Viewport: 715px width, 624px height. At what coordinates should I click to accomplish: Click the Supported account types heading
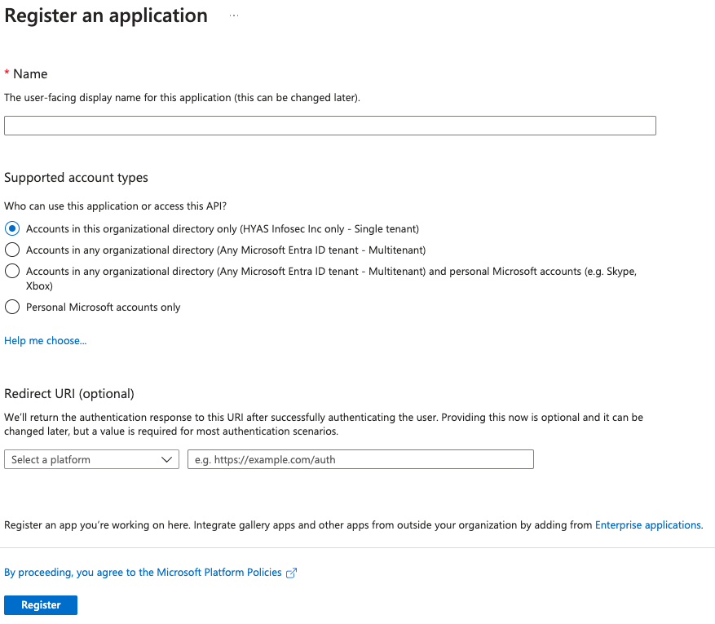coord(77,178)
